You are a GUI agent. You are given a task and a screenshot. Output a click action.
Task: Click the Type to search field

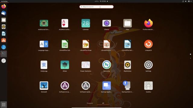click(x=96, y=7)
